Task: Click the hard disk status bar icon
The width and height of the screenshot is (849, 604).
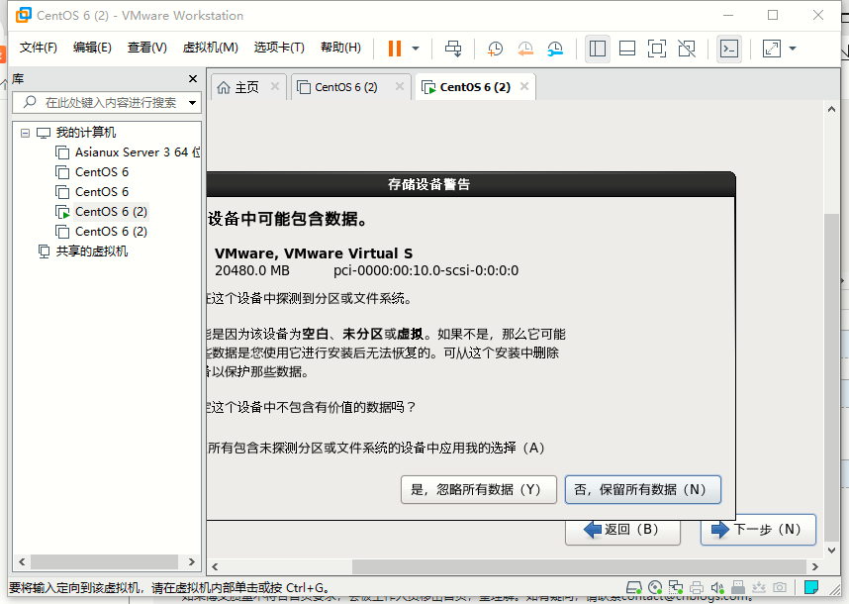Action: point(634,588)
